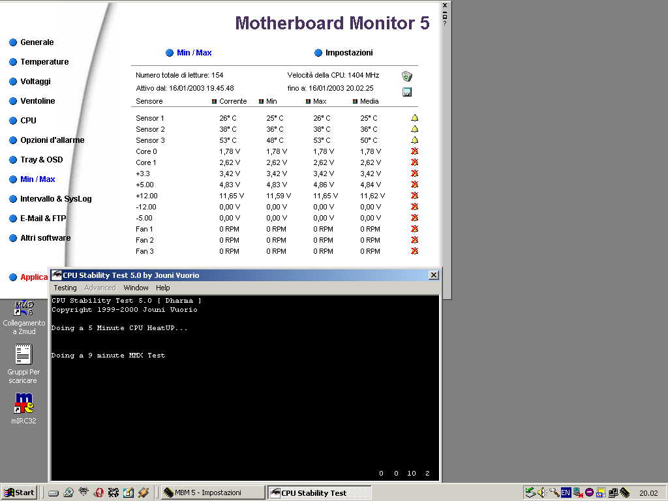The height and width of the screenshot is (501, 668).
Task: Click CPU Stability Test title bar eye icon
Action: [x=57, y=275]
